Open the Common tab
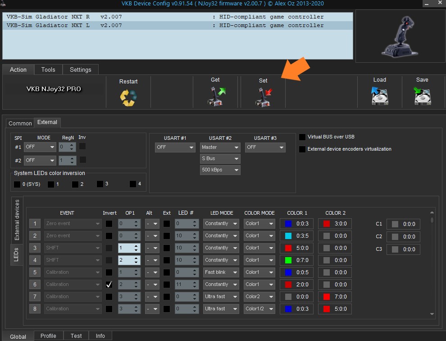The width and height of the screenshot is (446, 341). click(20, 123)
